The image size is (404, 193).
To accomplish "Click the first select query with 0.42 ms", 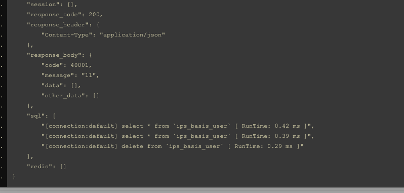I will pyautogui.click(x=178, y=126).
